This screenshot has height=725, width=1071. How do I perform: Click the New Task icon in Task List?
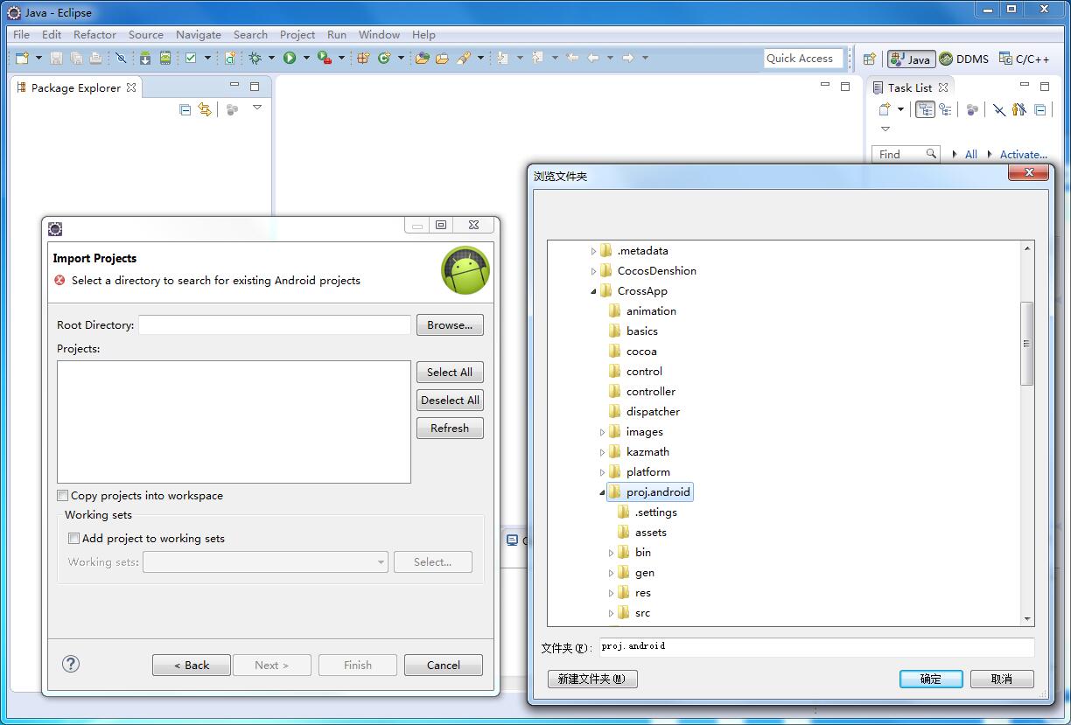pos(885,109)
